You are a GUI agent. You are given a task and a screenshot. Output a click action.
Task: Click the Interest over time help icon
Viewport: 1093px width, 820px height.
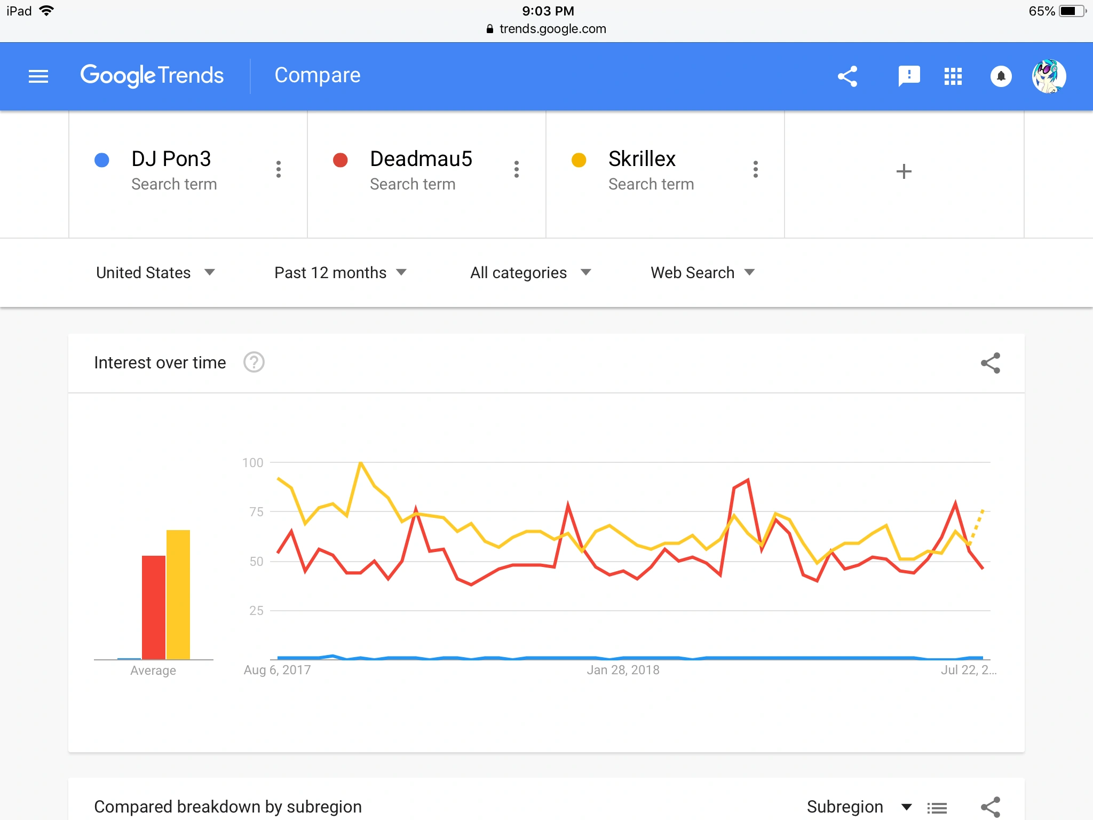(x=254, y=362)
